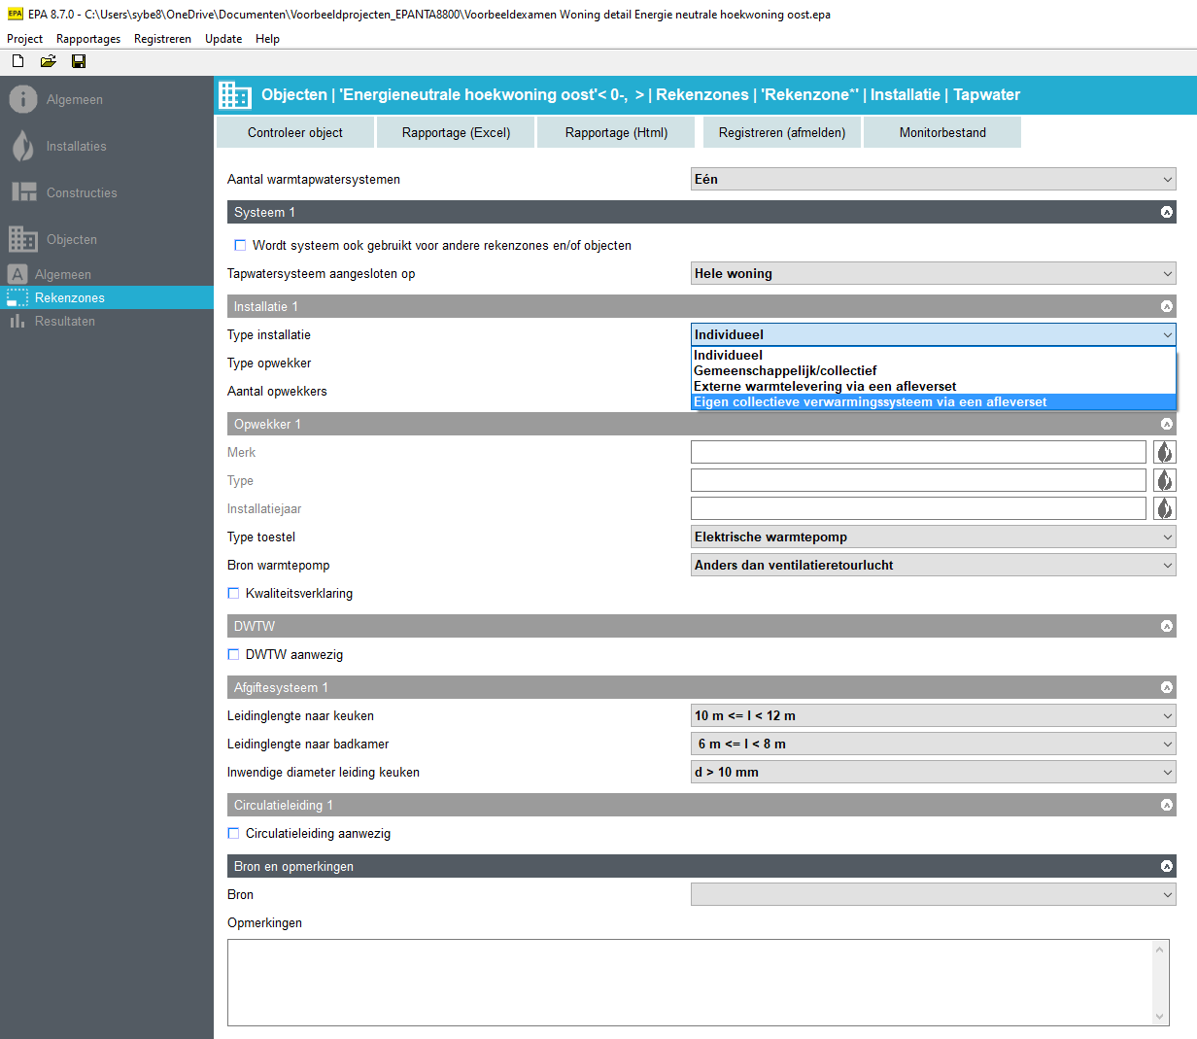Click the Open project folder icon
This screenshot has height=1039, width=1197.
[x=48, y=61]
